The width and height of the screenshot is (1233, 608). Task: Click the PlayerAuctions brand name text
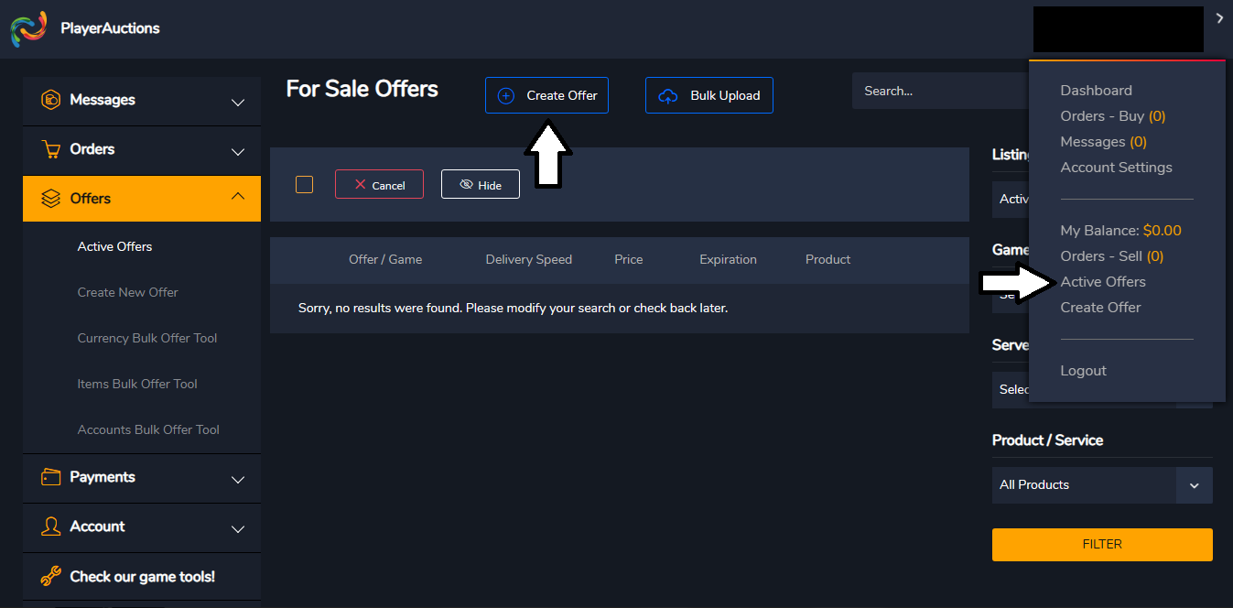coord(110,28)
